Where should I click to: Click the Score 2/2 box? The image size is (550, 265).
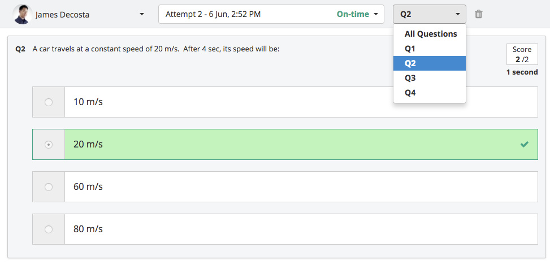pos(522,54)
